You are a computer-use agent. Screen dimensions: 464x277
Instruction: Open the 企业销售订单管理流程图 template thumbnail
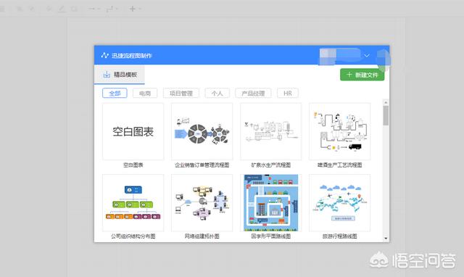[202, 132]
